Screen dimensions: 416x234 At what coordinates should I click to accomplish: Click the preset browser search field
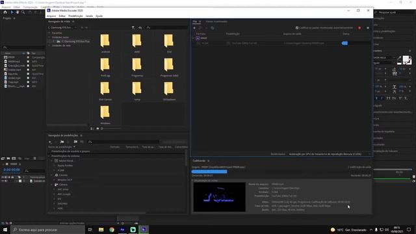click(123, 142)
